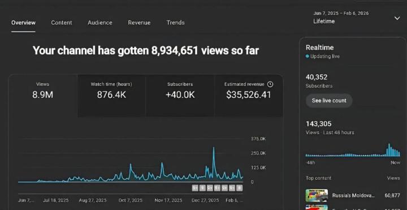This screenshot has height=210, width=407.
Task: Click the Dec 27, 2025 date label
Action: [x=205, y=200]
